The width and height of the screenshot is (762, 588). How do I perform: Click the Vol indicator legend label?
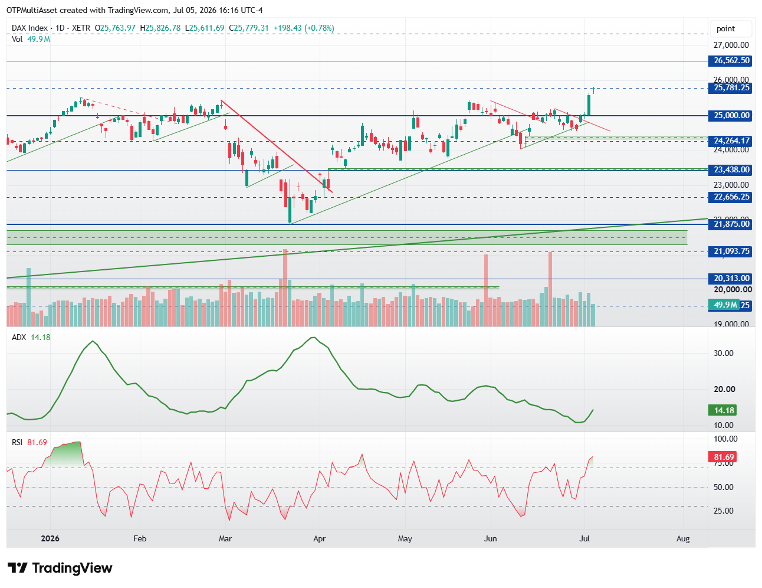point(17,39)
